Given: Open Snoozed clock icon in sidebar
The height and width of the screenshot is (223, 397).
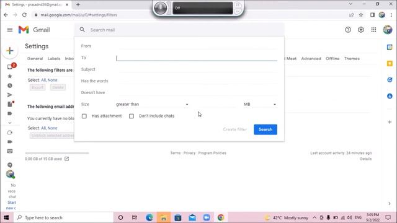Looking at the screenshot, I should coord(10,85).
